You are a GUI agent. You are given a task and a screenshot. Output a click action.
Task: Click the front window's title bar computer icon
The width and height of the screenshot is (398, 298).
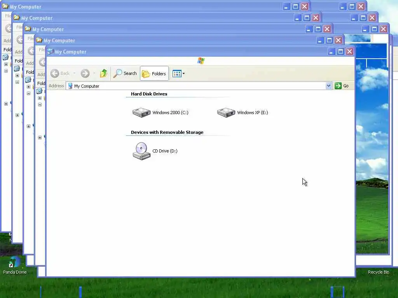pyautogui.click(x=50, y=52)
